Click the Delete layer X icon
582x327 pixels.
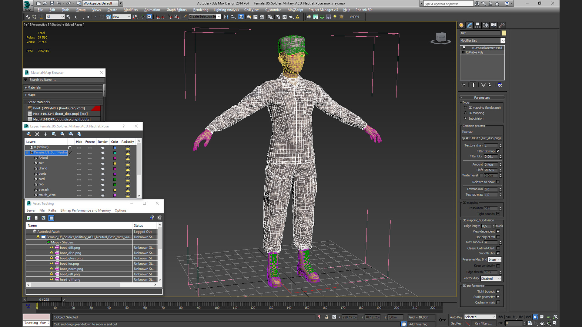point(37,134)
